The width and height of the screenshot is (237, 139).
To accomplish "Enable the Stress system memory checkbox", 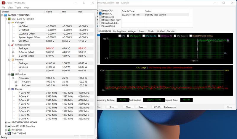I will click(x=100, y=20).
